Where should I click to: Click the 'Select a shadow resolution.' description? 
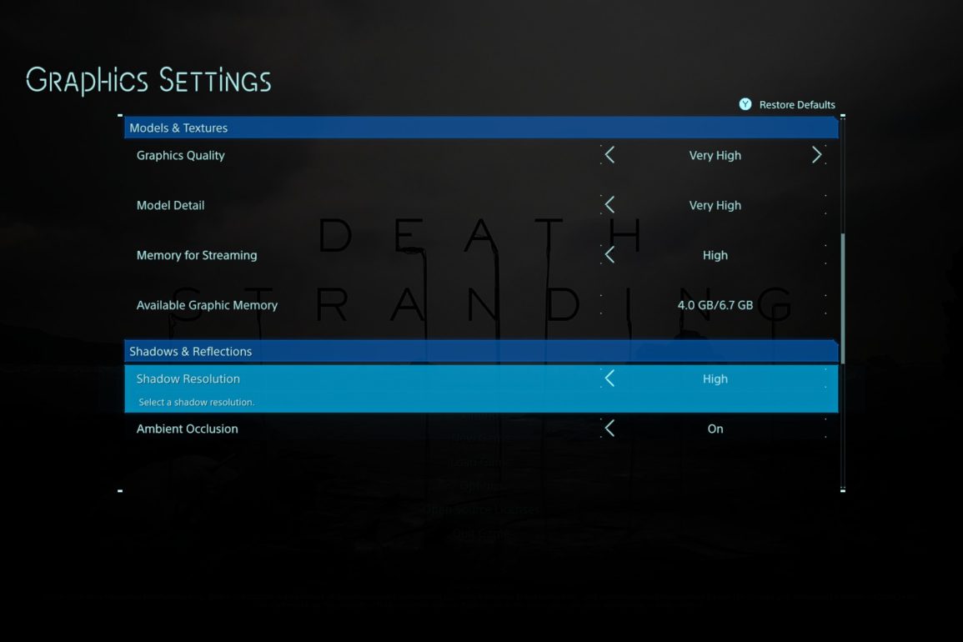point(196,403)
